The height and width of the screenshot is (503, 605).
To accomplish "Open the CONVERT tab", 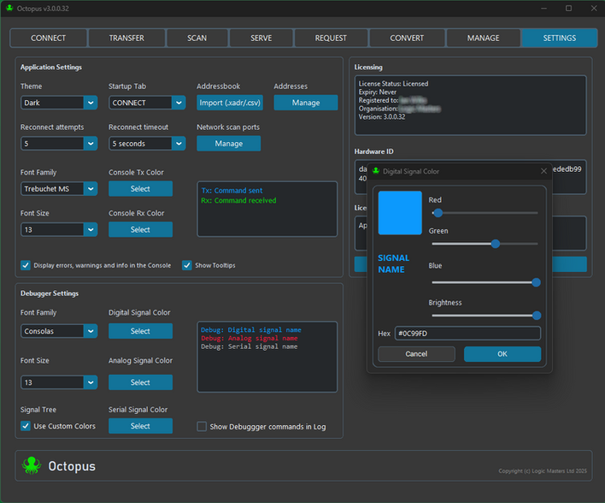I will [407, 38].
